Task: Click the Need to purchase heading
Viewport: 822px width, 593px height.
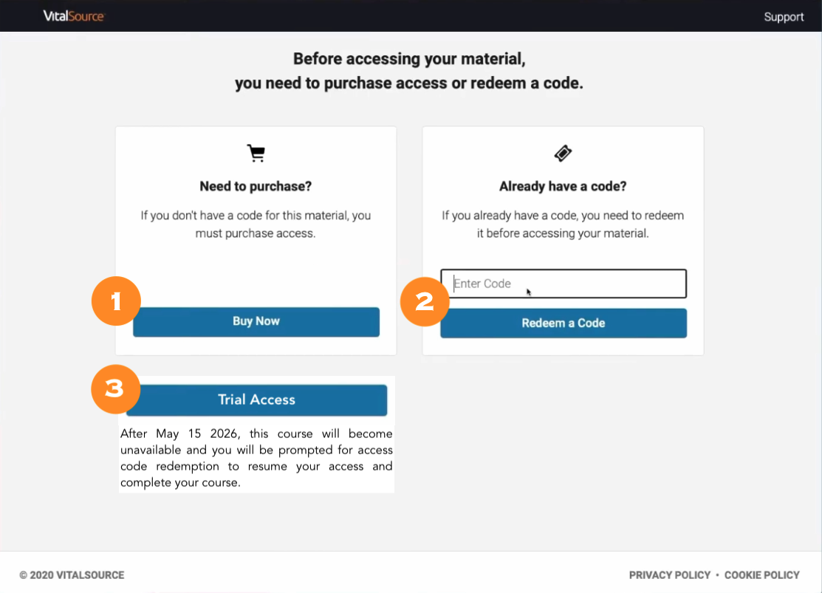Action: (x=256, y=186)
